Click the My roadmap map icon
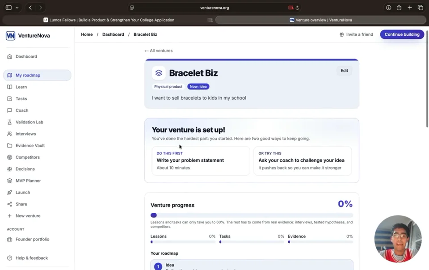Image resolution: width=429 pixels, height=270 pixels. [9, 75]
